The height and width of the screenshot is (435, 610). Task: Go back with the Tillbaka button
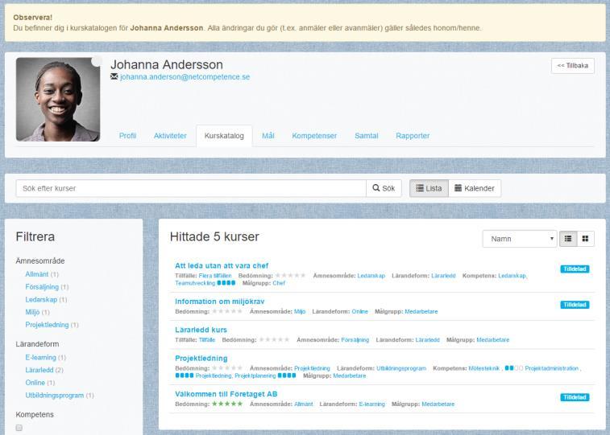(573, 66)
